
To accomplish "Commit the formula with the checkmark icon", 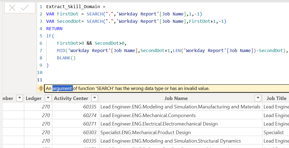I will point(25,8).
